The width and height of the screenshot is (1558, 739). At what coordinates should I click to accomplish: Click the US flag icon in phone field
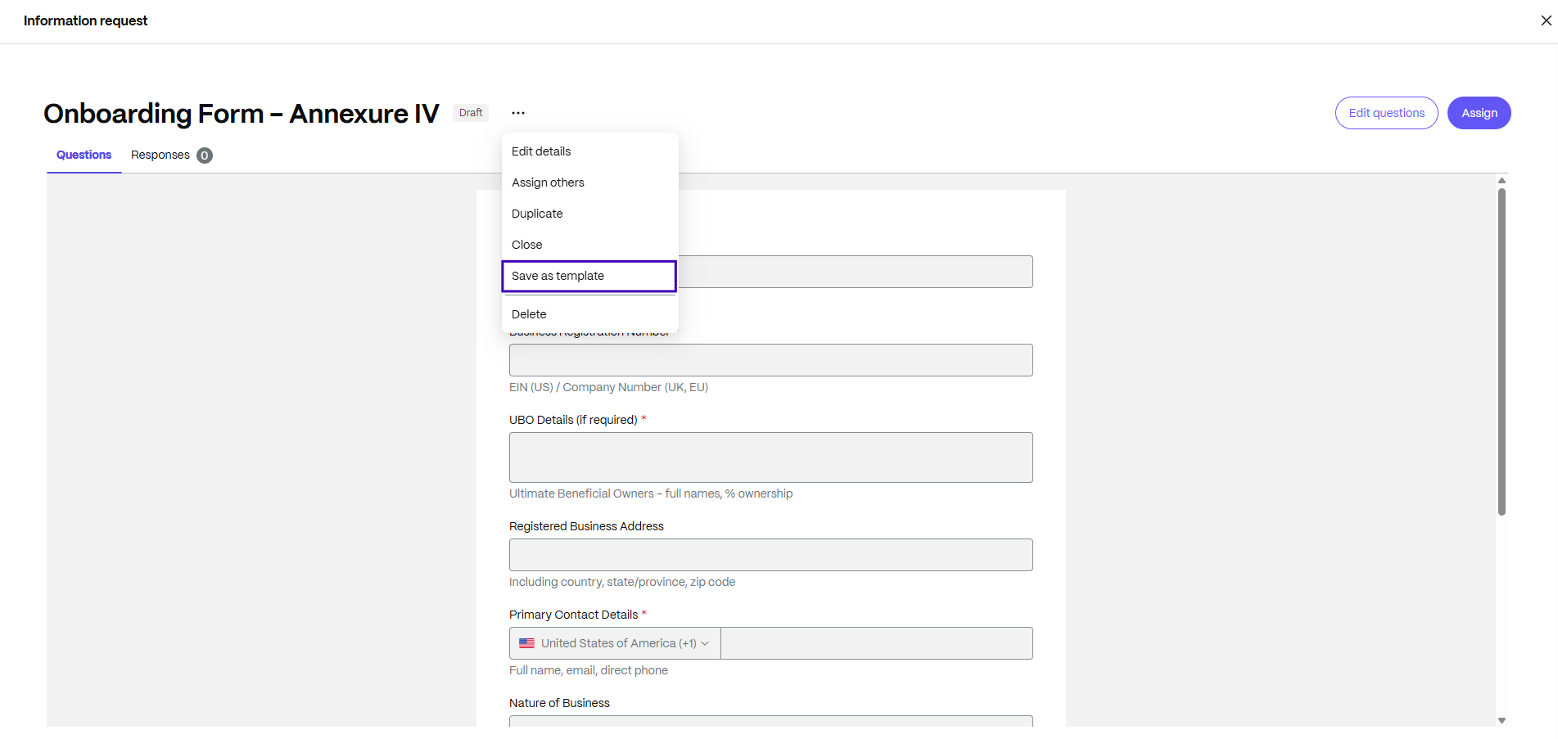(x=527, y=643)
